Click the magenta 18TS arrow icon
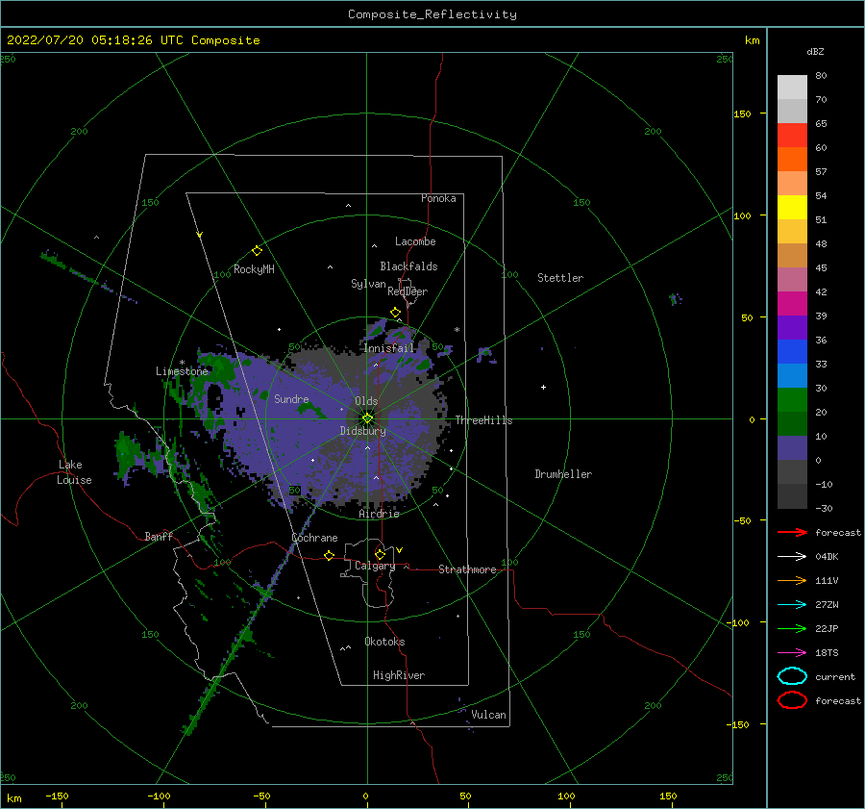 click(x=792, y=653)
